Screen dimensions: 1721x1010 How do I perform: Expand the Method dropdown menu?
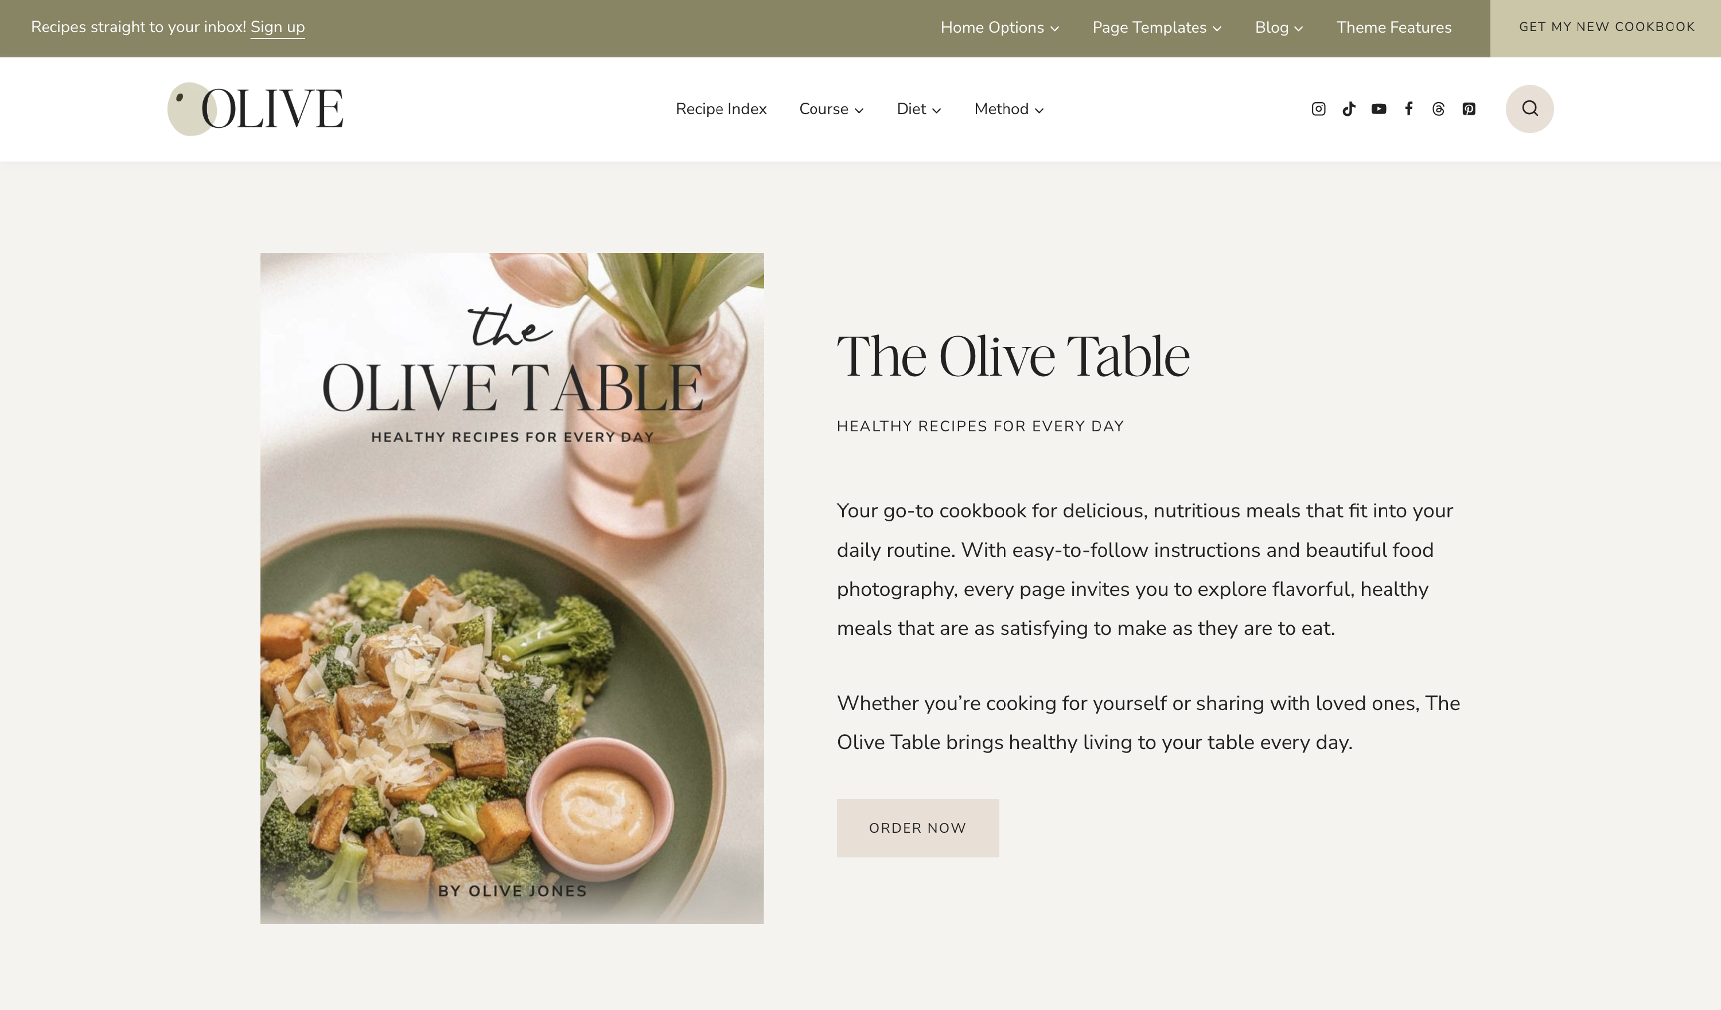(x=1010, y=110)
